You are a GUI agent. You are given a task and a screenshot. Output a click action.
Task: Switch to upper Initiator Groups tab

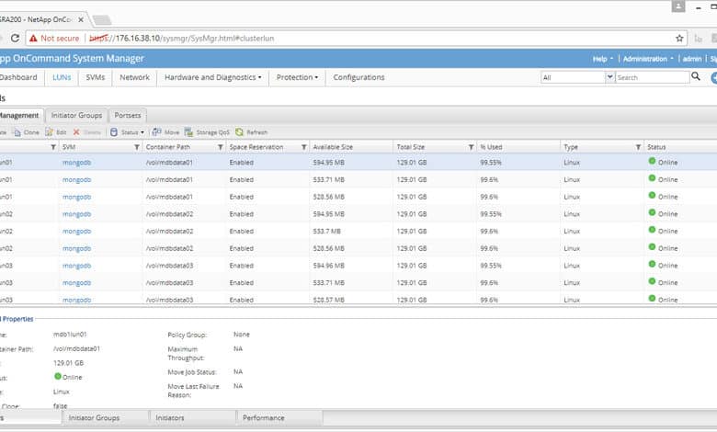pyautogui.click(x=77, y=116)
